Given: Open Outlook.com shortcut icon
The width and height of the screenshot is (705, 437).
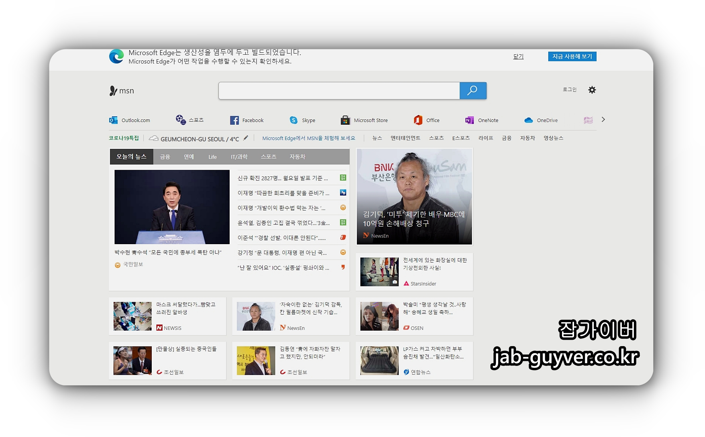Looking at the screenshot, I should [113, 120].
